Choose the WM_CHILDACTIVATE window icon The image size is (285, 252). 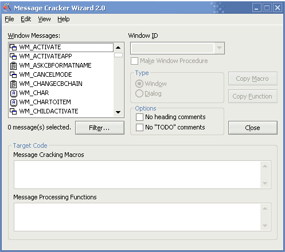tap(13, 111)
